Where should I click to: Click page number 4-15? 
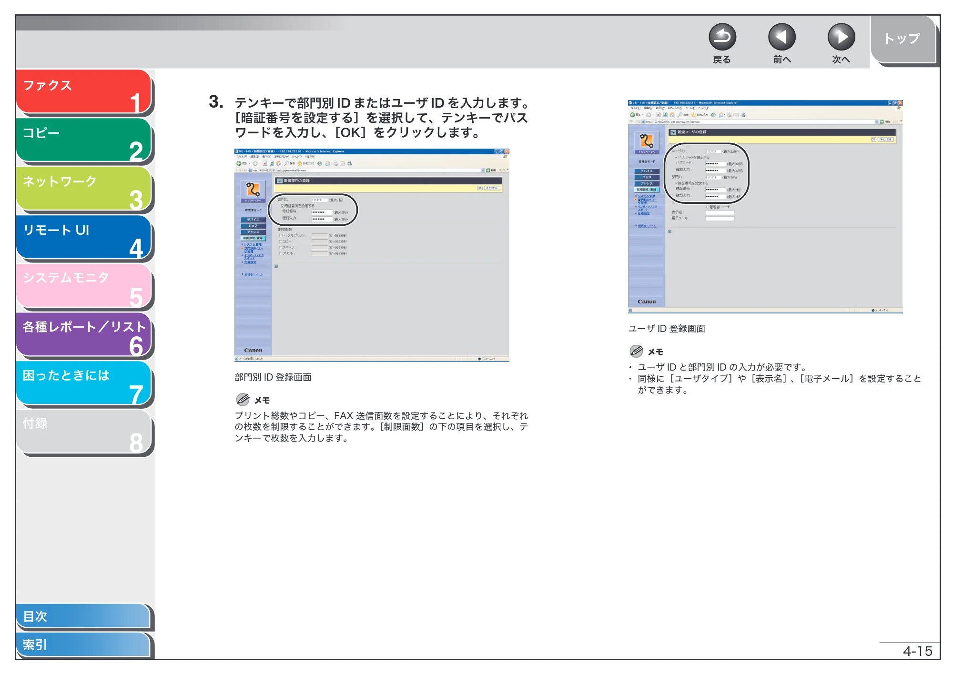(x=918, y=651)
